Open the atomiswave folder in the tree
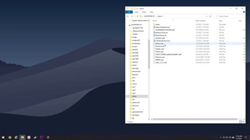Viewport: 250px width, 140px height. point(136,72)
